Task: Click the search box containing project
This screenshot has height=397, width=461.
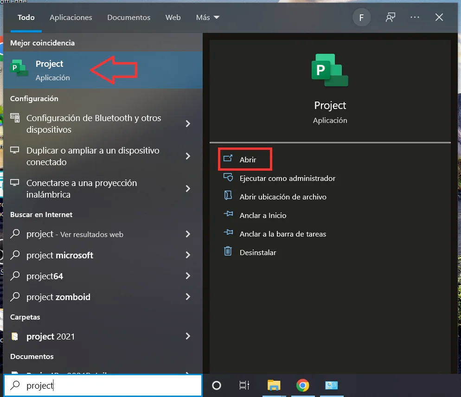Action: (x=103, y=385)
